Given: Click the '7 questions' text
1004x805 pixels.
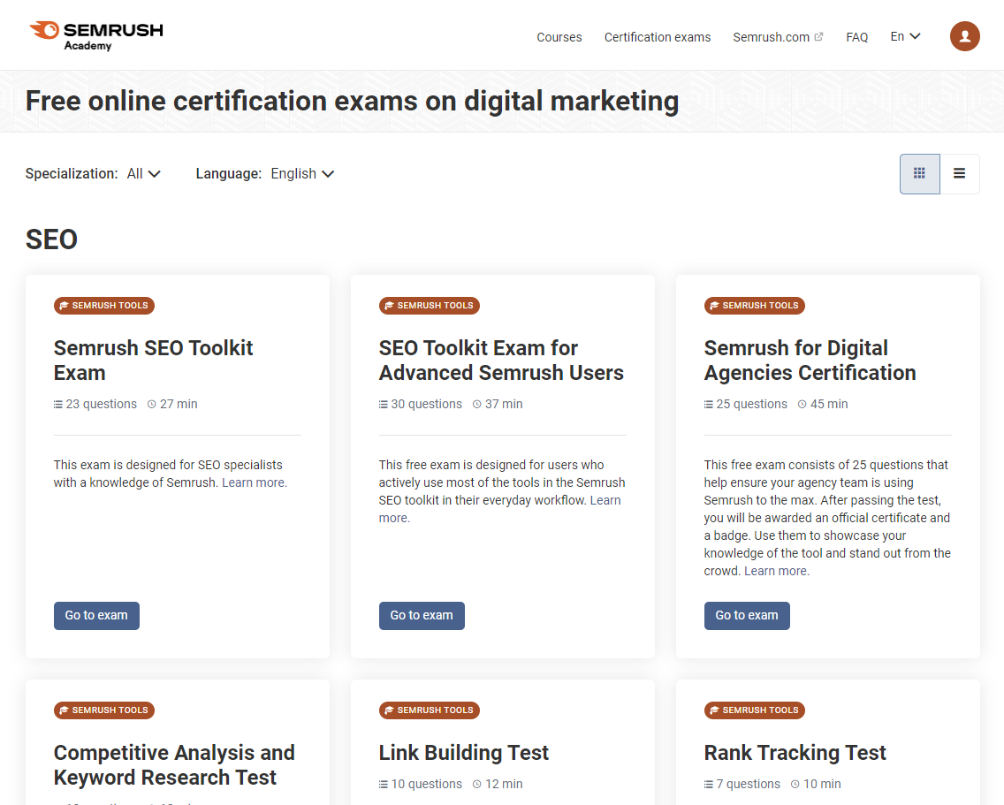Looking at the screenshot, I should click(748, 784).
